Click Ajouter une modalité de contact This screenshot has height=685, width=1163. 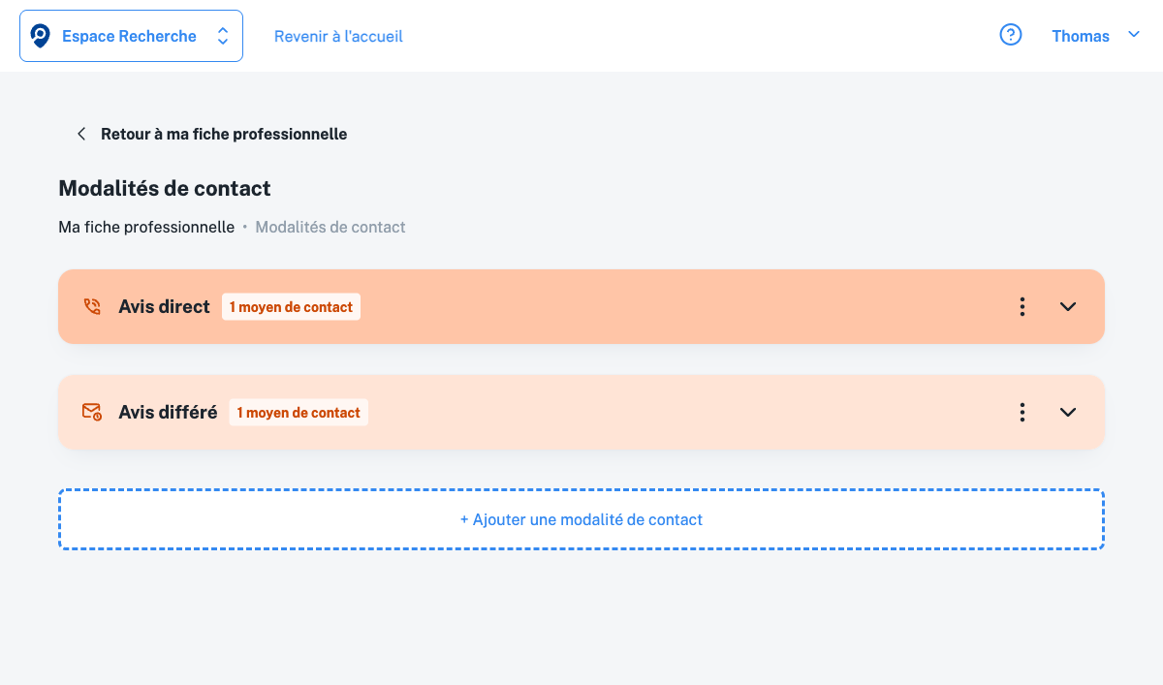coord(581,519)
